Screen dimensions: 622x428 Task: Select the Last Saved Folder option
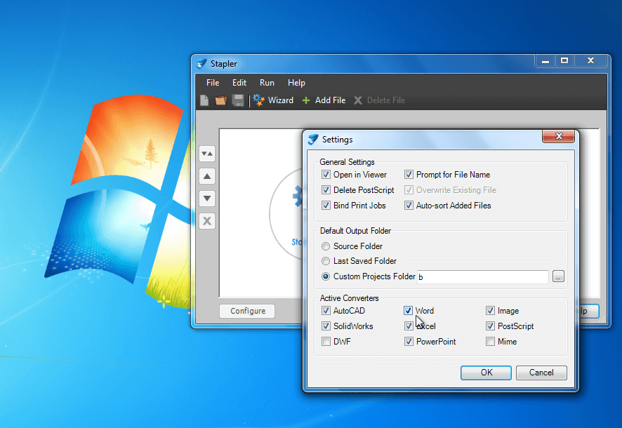pos(326,261)
